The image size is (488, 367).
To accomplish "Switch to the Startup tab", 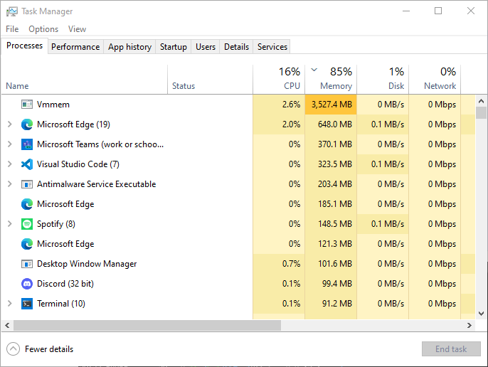I will coord(174,47).
